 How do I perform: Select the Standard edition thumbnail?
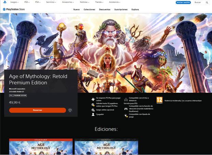pos(41,146)
